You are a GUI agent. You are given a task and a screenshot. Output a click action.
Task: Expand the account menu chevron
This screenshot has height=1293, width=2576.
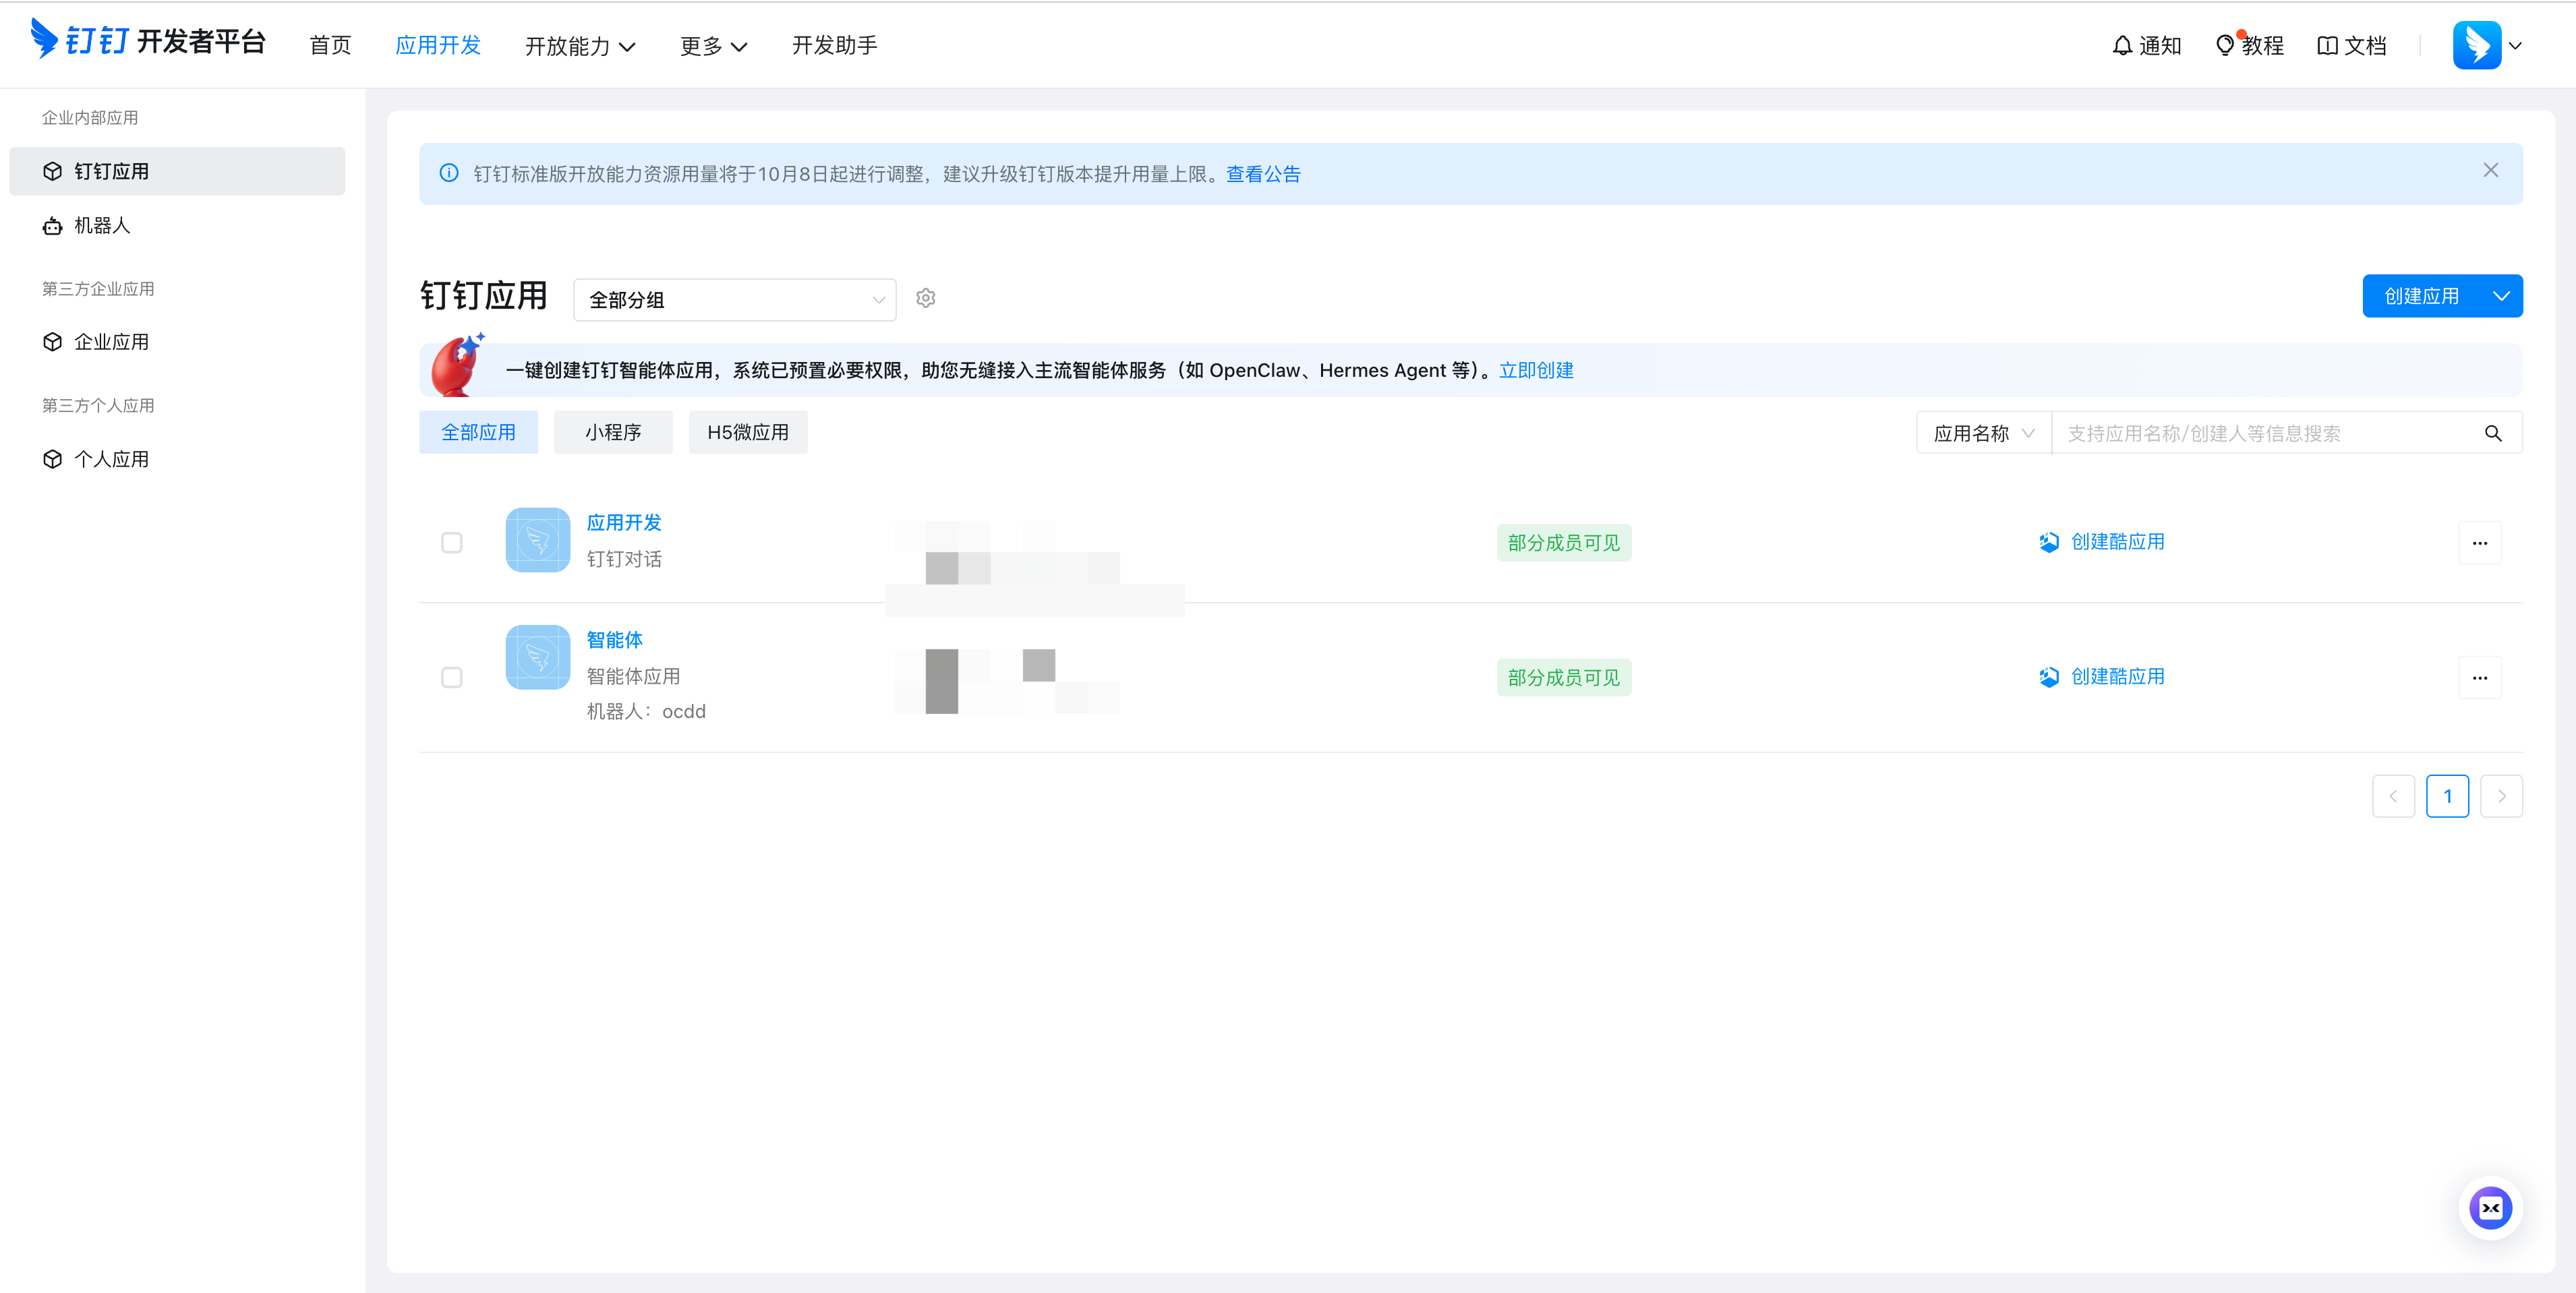pyautogui.click(x=2515, y=46)
